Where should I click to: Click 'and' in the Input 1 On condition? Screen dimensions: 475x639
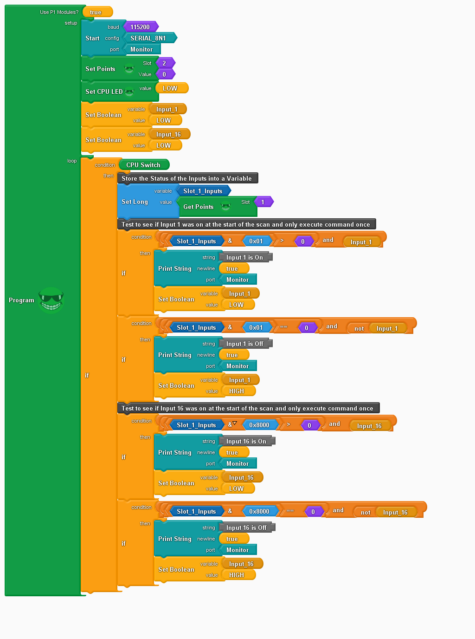(328, 240)
